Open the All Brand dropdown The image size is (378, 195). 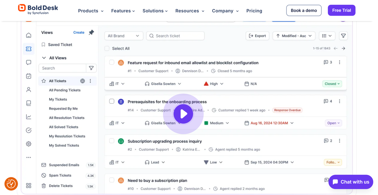point(124,36)
